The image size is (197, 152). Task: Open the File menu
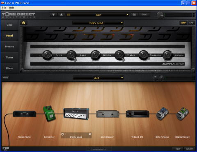click(4, 8)
